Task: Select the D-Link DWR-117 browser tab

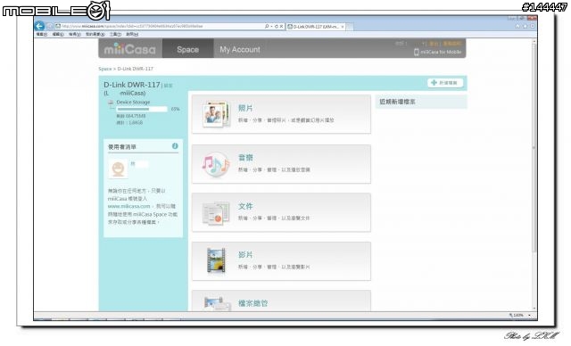Action: (315, 27)
